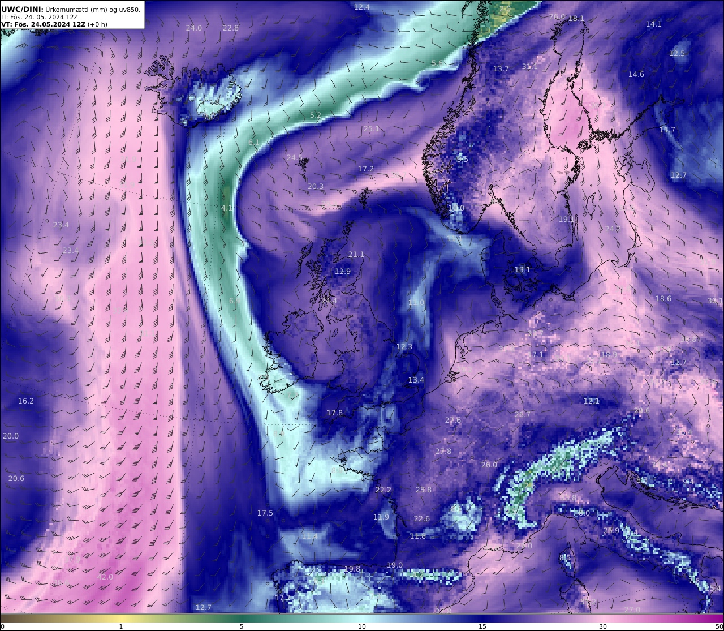Viewport: 724px width, 631px height.
Task: Click the 4.1 value label
Action: tap(227, 208)
